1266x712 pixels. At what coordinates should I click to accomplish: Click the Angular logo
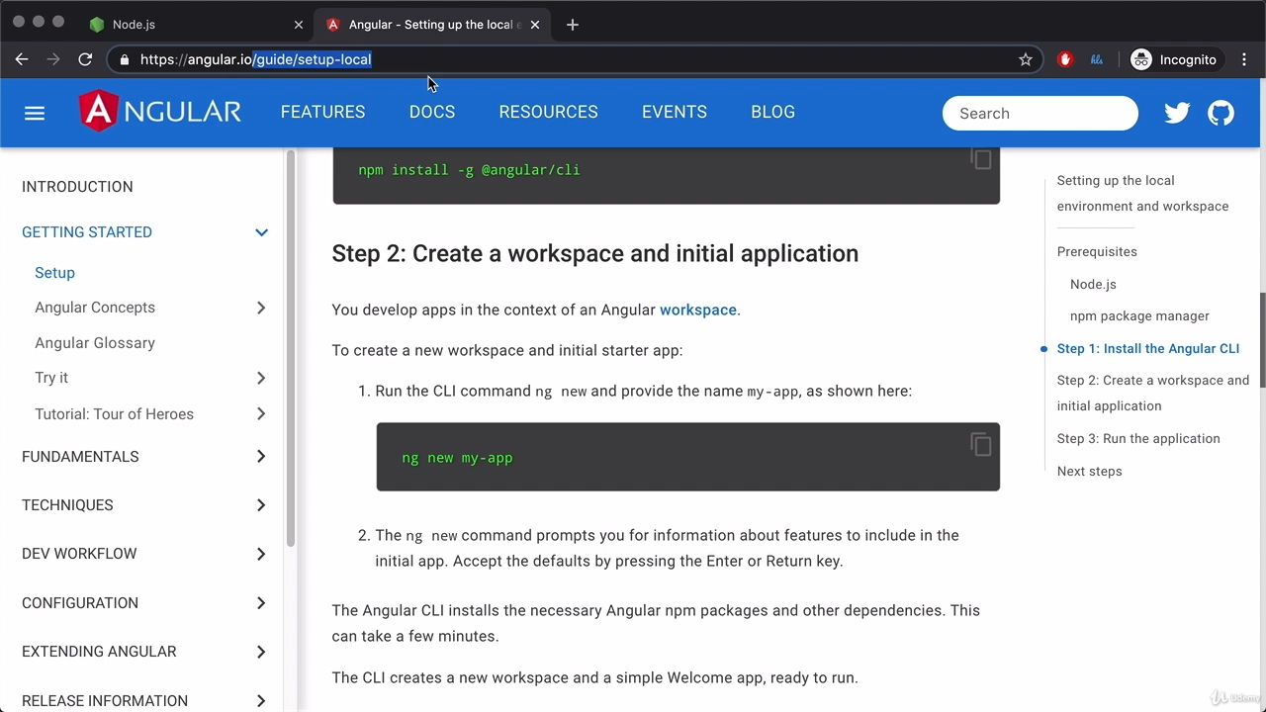(x=159, y=112)
